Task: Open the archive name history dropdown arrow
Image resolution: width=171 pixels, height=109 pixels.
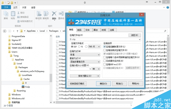Action: pos(140,39)
